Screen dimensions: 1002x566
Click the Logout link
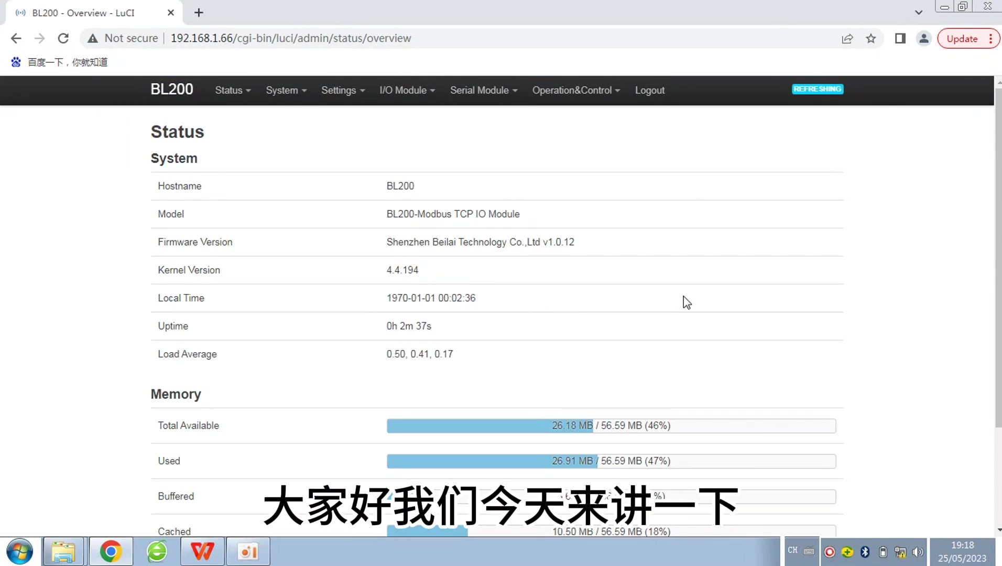649,90
